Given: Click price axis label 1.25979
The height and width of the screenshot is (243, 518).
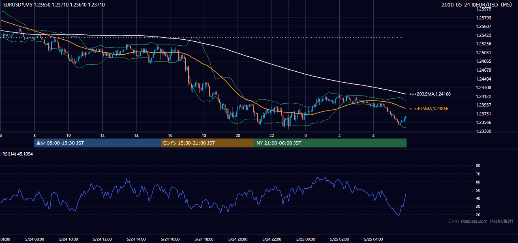Looking at the screenshot, I should [484, 9].
